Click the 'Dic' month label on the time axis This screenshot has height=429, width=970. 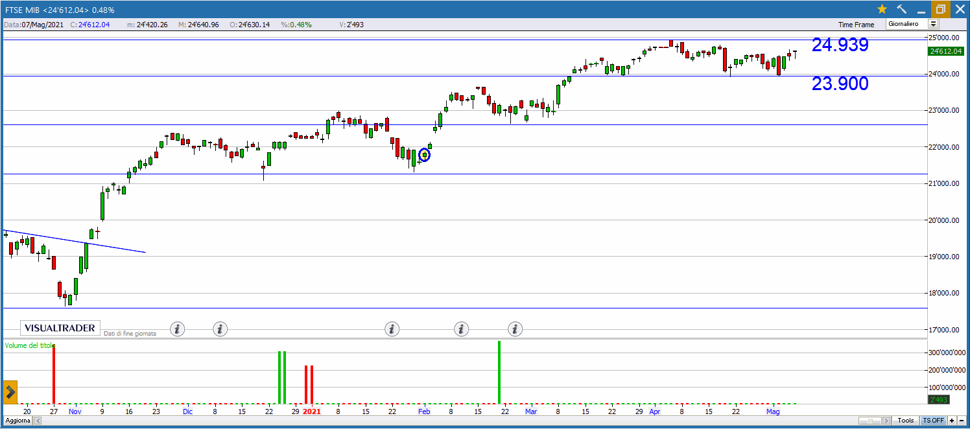187,412
